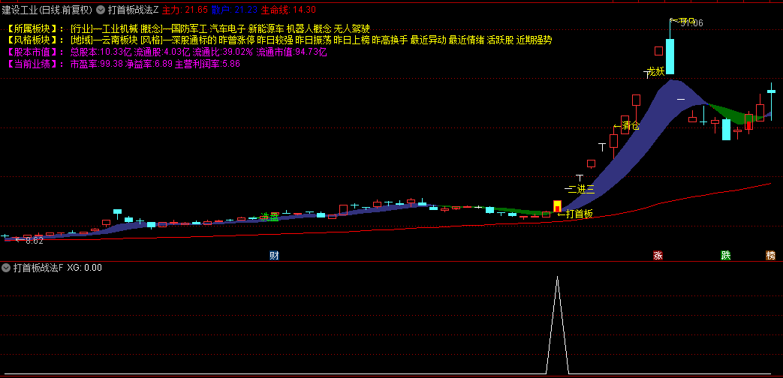Expand the 打首板战法F indicator dropdown arrow
The height and width of the screenshot is (378, 783).
(x=6, y=268)
